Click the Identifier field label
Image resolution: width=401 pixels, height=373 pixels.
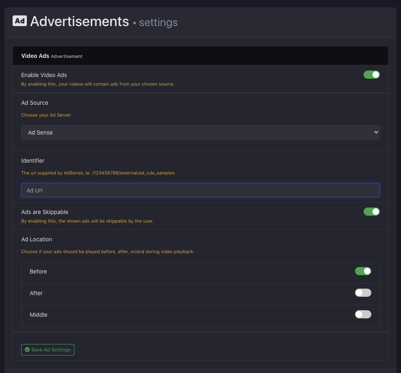(x=33, y=161)
